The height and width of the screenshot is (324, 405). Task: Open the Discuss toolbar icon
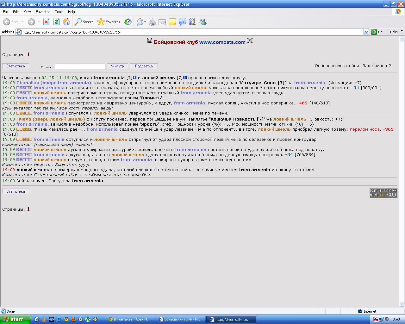[x=183, y=22]
